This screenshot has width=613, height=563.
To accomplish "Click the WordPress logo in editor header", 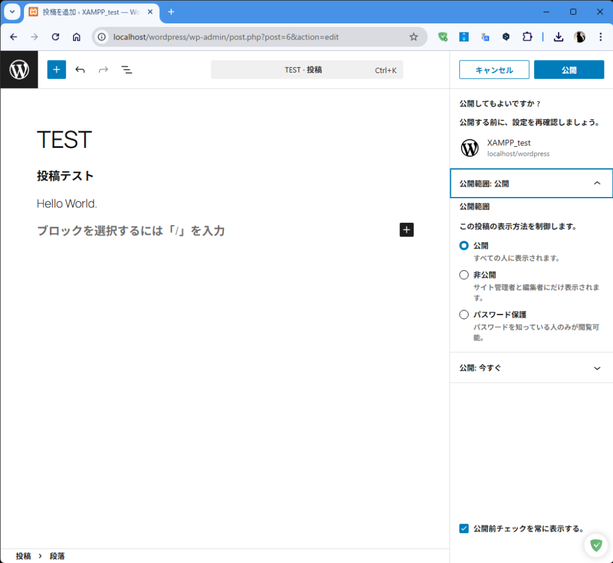I will pos(19,70).
